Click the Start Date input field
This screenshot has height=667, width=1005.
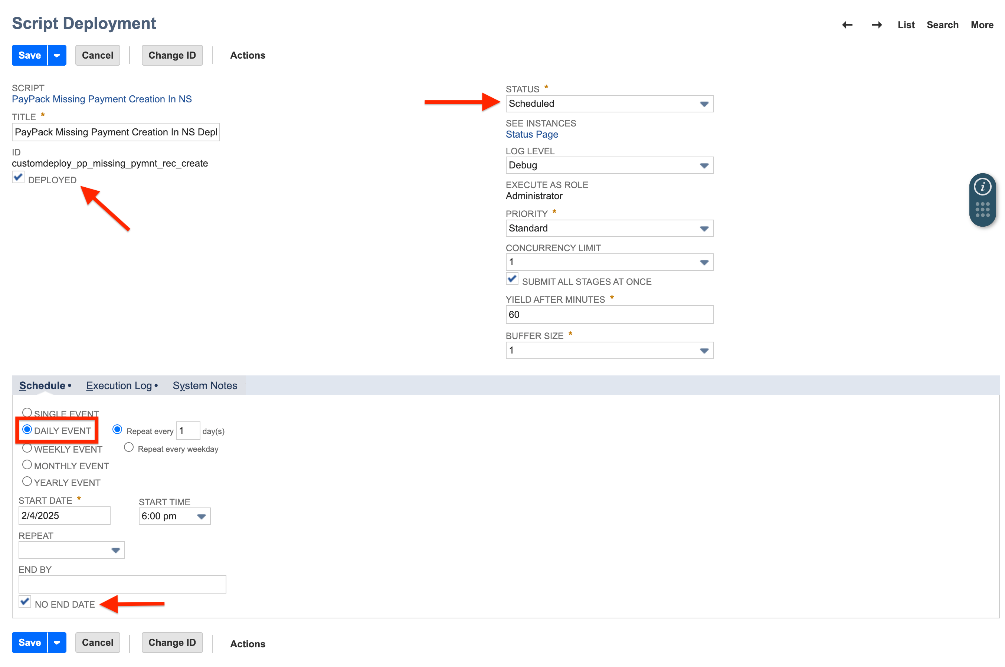64,516
